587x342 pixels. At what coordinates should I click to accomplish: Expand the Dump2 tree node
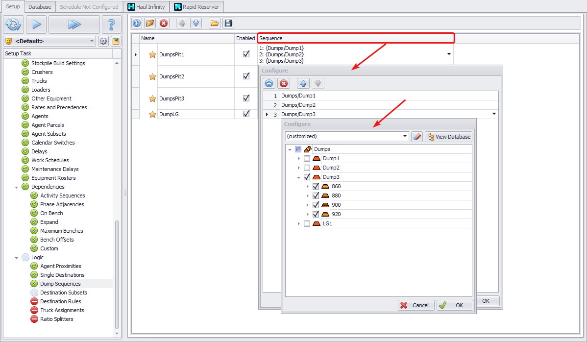point(299,168)
